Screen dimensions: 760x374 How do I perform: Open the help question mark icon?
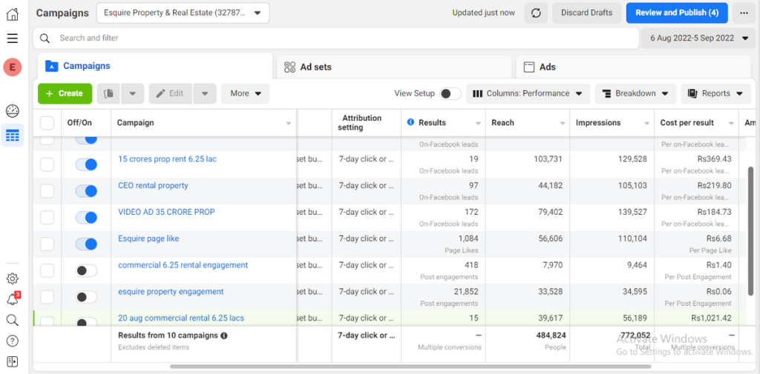pos(12,341)
